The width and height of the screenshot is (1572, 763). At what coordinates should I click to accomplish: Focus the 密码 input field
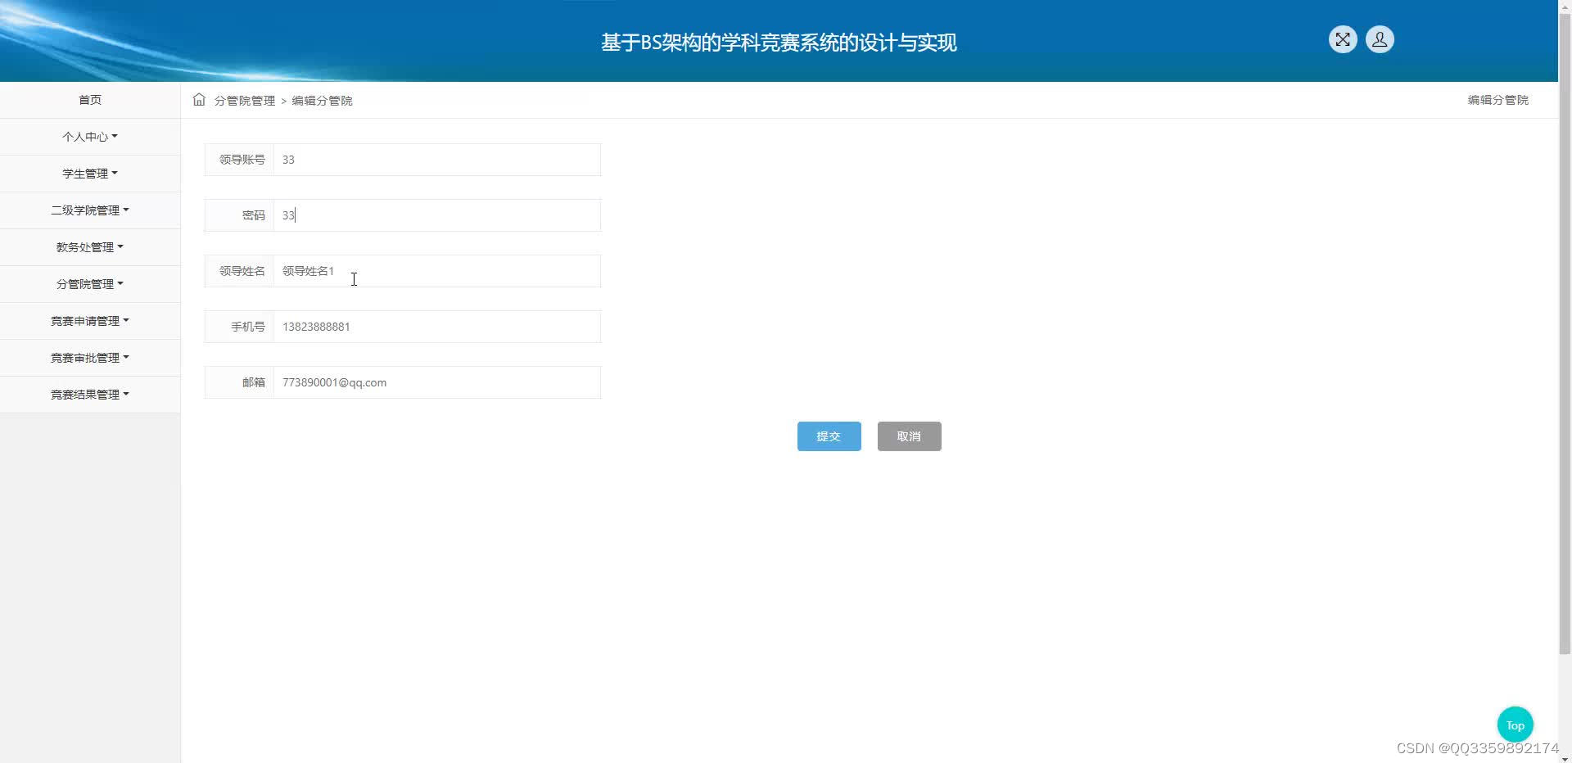(x=437, y=215)
